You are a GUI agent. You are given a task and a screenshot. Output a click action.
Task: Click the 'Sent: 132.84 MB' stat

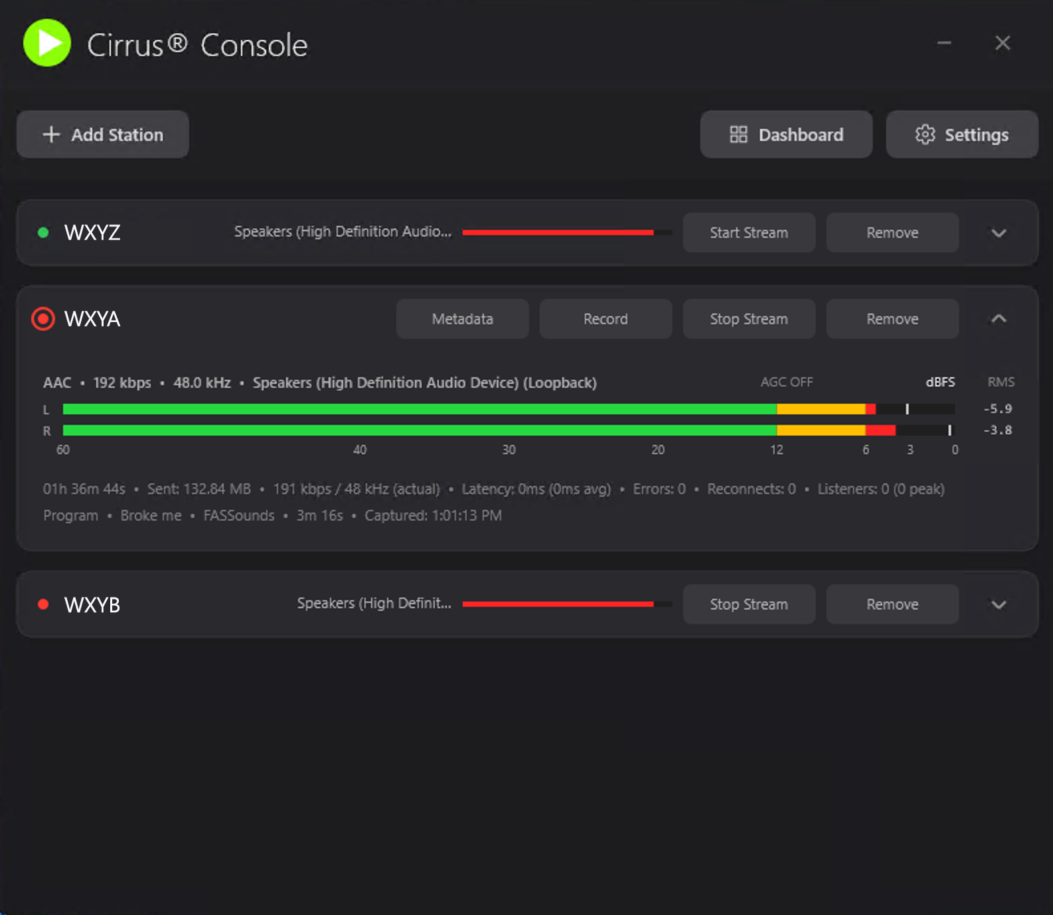199,489
